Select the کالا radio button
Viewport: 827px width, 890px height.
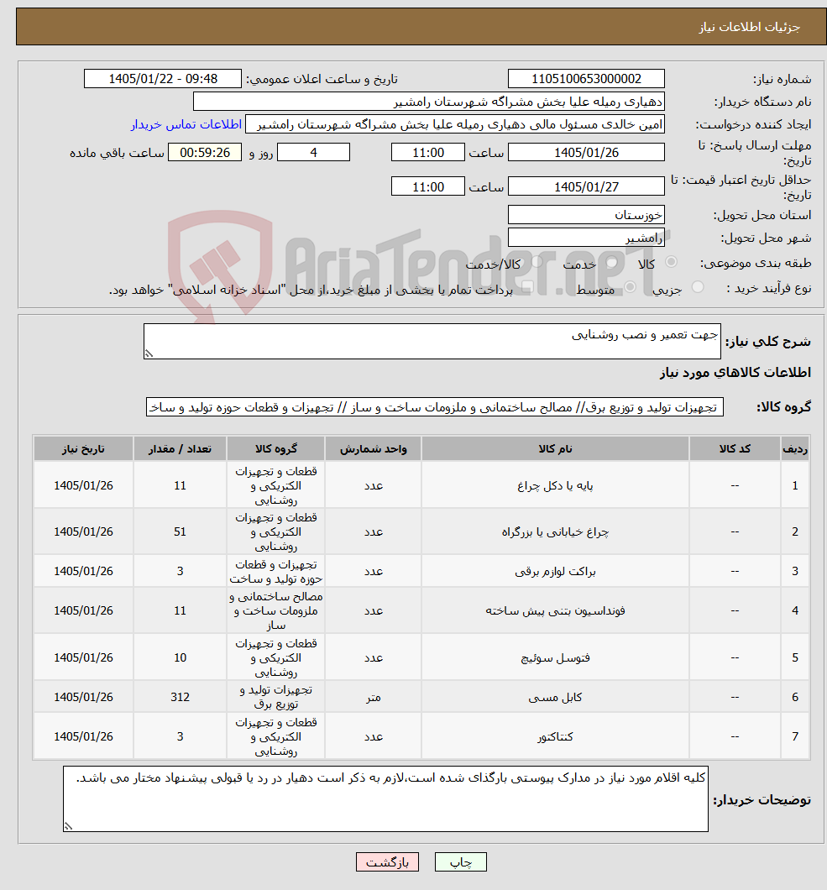pyautogui.click(x=672, y=262)
